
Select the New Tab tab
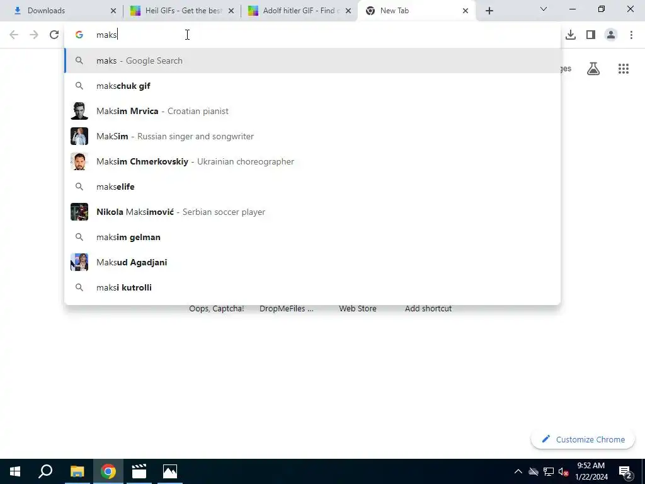[417, 11]
